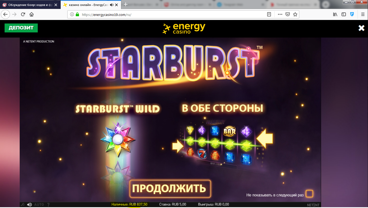The width and height of the screenshot is (368, 208).
Task: Open the sidebar panel toggle
Action: 343,14
